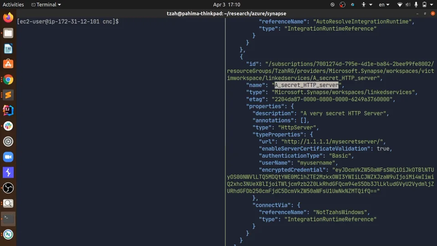The image size is (437, 246).
Task: Open Sublime Text from the dock
Action: pyautogui.click(x=8, y=95)
